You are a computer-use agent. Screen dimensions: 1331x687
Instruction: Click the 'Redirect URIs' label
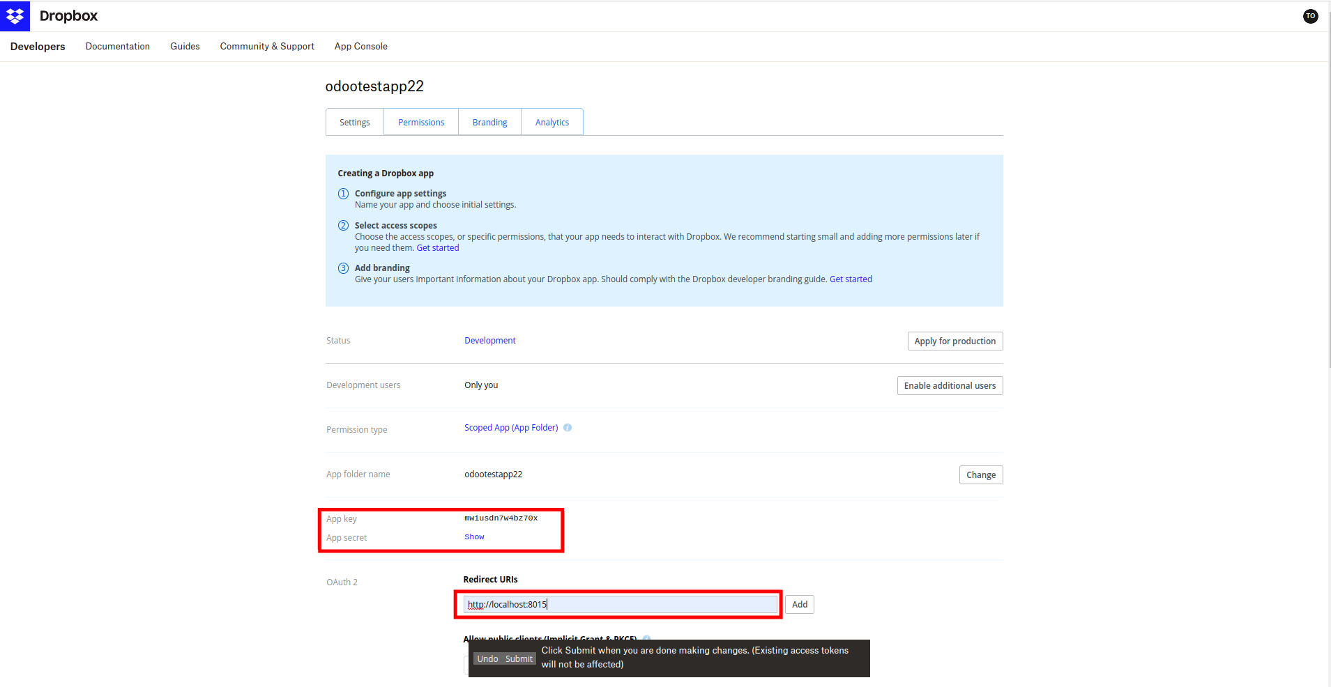(491, 580)
